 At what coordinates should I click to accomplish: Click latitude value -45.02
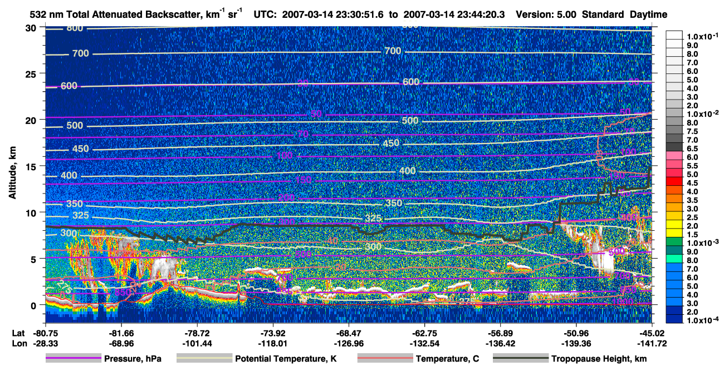(652, 333)
